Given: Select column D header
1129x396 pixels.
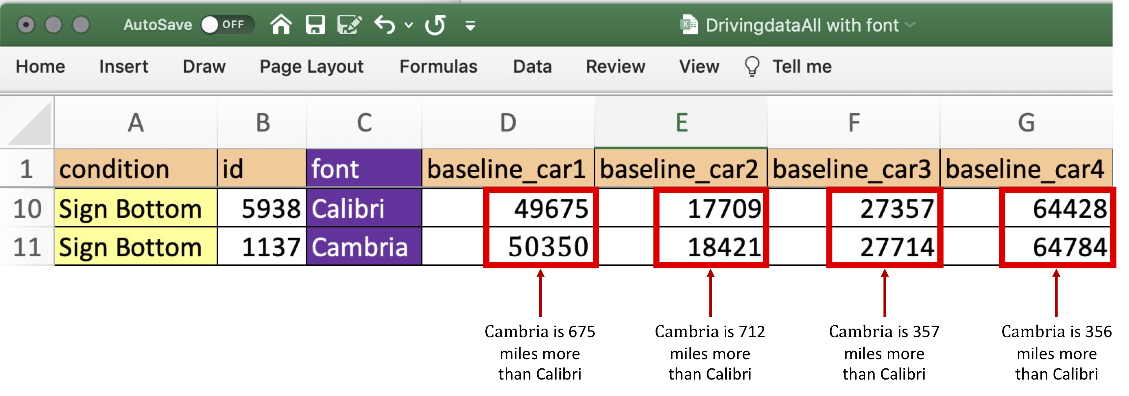Looking at the screenshot, I should [x=508, y=122].
